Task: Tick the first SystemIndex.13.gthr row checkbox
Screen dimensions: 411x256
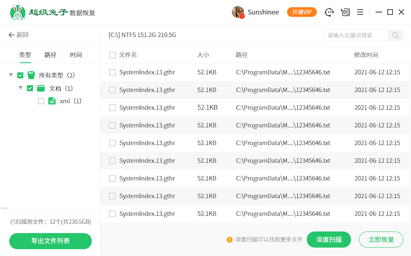Action: click(112, 72)
